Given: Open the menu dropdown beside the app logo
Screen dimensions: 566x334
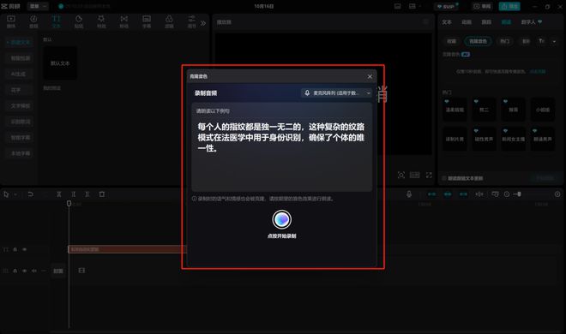Looking at the screenshot, I should pos(38,6).
